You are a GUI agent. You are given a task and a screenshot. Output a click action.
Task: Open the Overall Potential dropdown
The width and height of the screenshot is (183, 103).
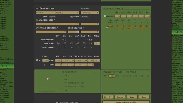(51, 32)
